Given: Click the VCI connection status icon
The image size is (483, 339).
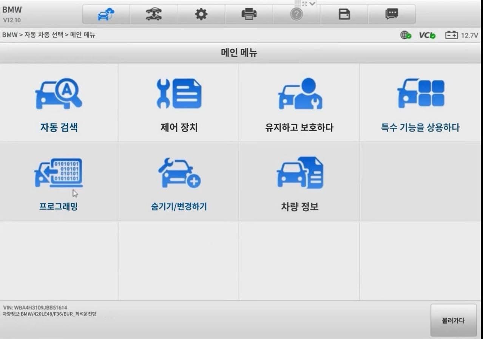Looking at the screenshot, I should tap(427, 35).
